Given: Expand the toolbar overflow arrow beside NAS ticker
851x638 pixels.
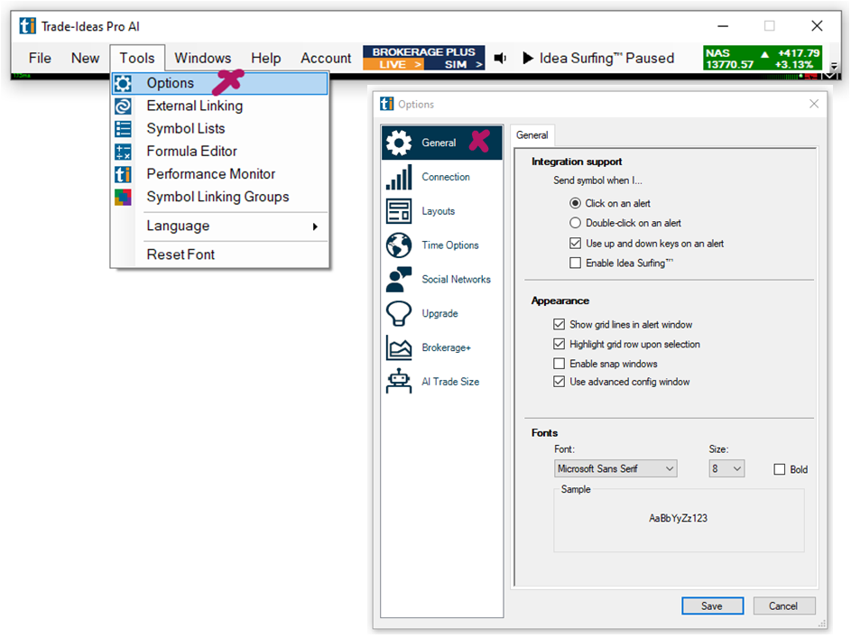Looking at the screenshot, I should [x=834, y=66].
